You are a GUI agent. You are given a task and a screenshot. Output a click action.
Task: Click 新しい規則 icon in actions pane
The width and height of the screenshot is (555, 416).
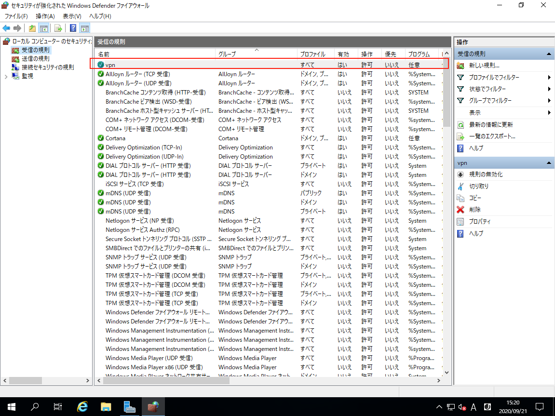[x=460, y=66]
